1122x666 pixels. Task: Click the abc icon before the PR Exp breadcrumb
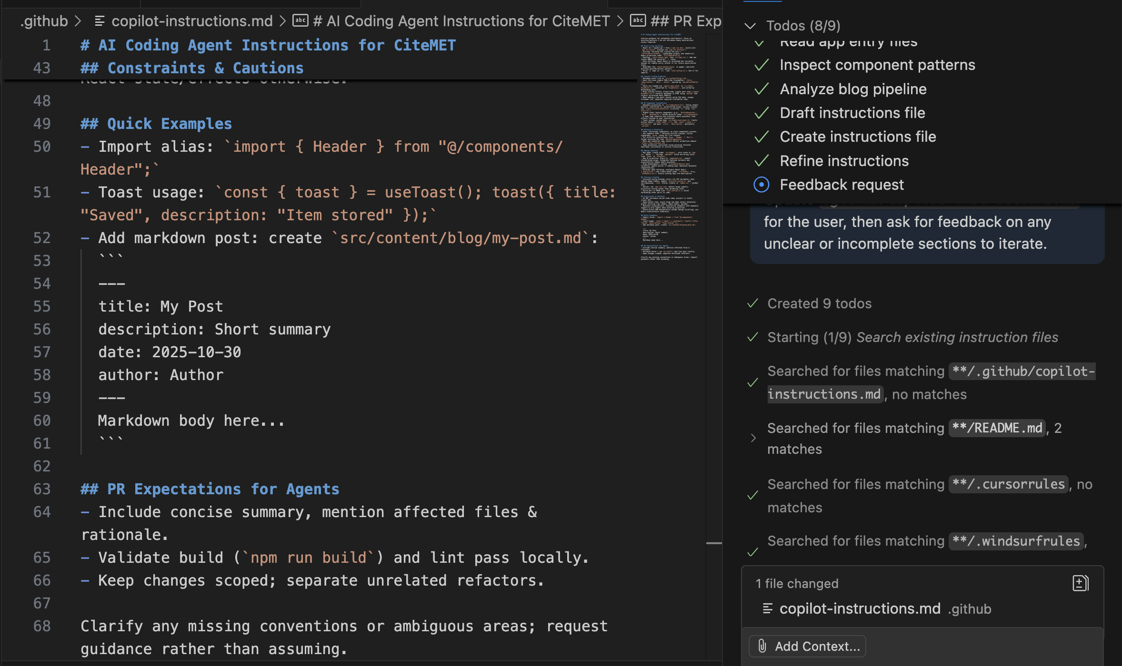pyautogui.click(x=638, y=20)
